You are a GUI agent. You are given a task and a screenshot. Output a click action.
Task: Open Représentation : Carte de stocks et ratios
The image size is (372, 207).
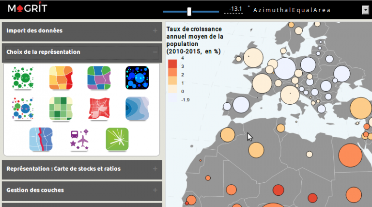pyautogui.click(x=81, y=169)
